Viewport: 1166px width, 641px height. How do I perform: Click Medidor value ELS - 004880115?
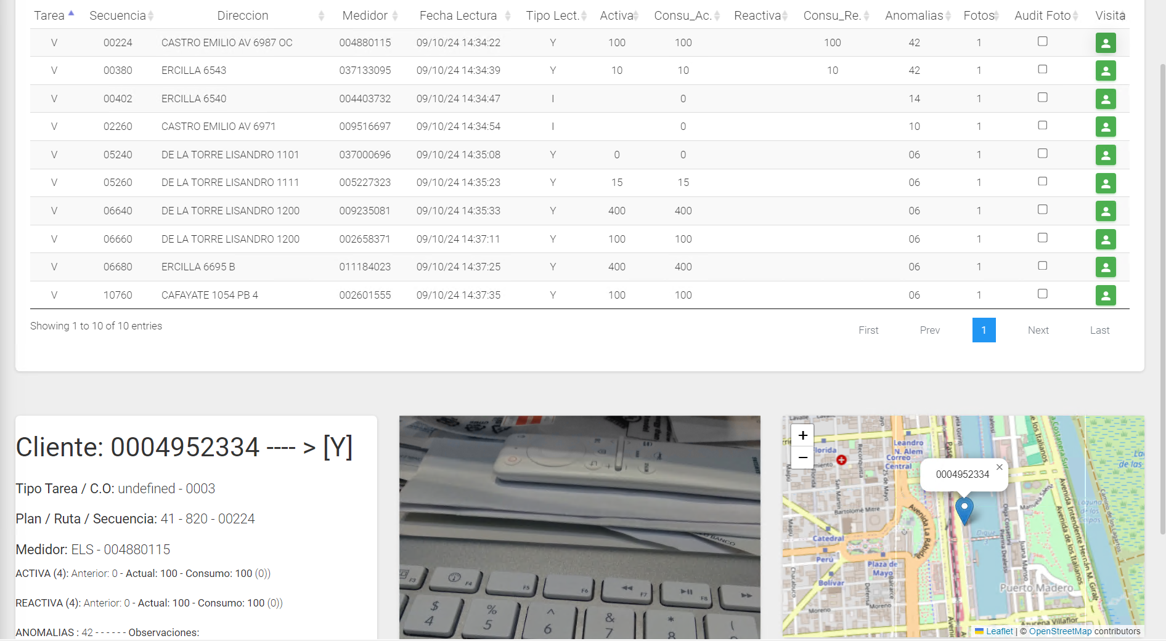[121, 549]
